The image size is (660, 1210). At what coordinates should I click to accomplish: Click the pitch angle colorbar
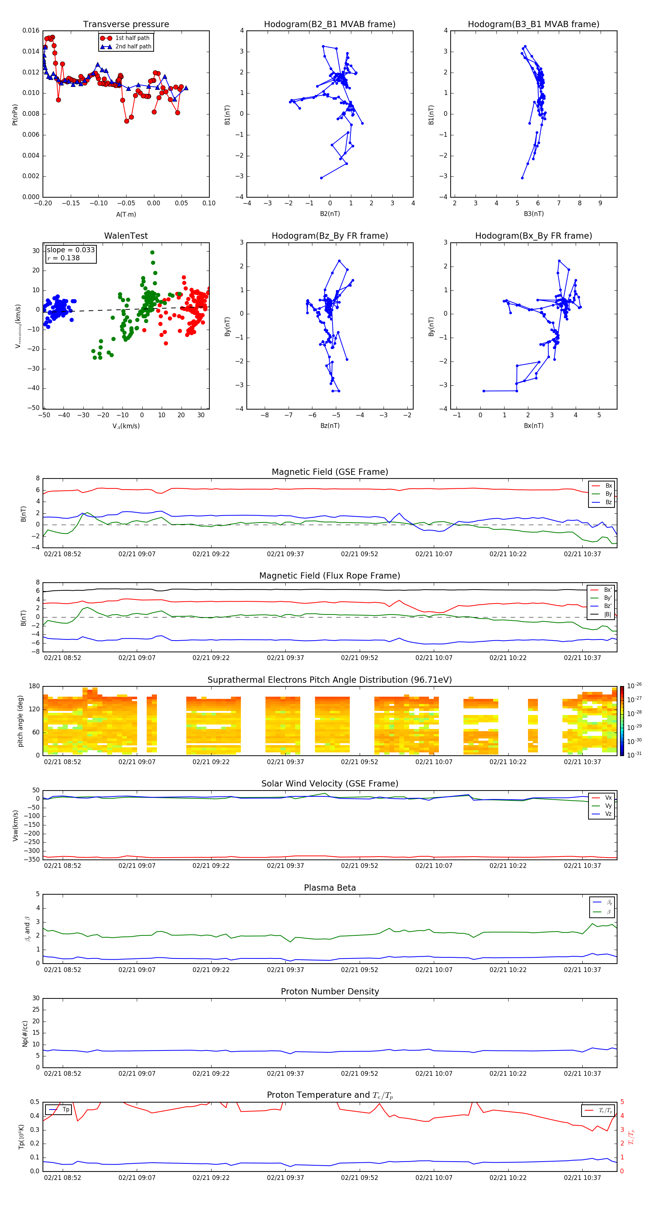622,721
